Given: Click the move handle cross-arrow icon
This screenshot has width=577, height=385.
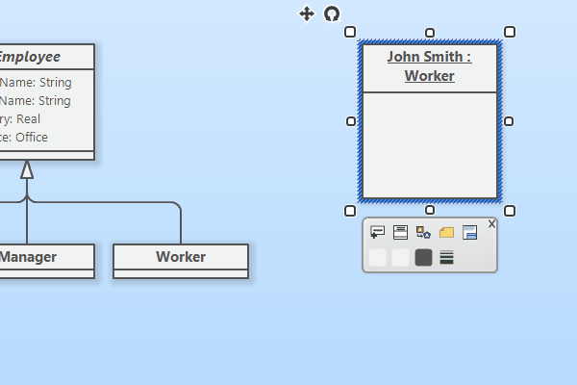Looking at the screenshot, I should [307, 14].
